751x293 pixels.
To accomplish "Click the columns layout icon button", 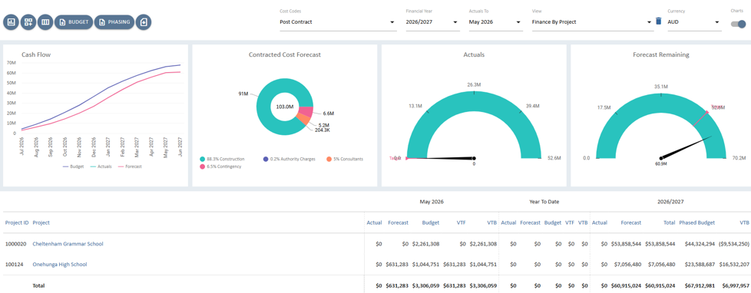I will click(45, 22).
